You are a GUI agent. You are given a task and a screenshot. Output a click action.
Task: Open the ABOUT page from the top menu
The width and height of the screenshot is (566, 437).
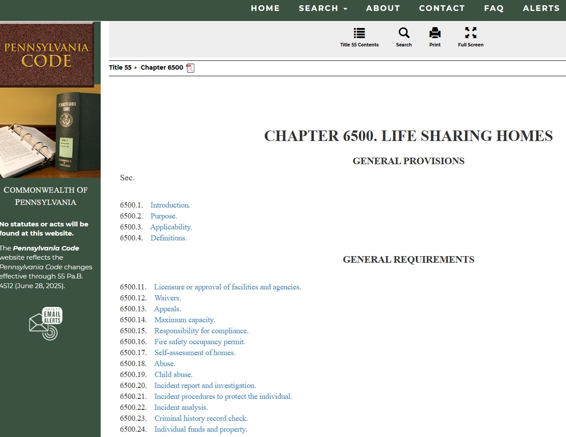(x=383, y=8)
